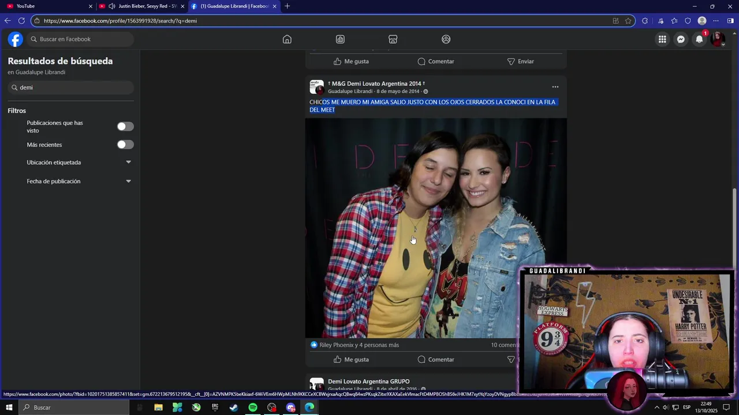Open a new browser tab

288,6
